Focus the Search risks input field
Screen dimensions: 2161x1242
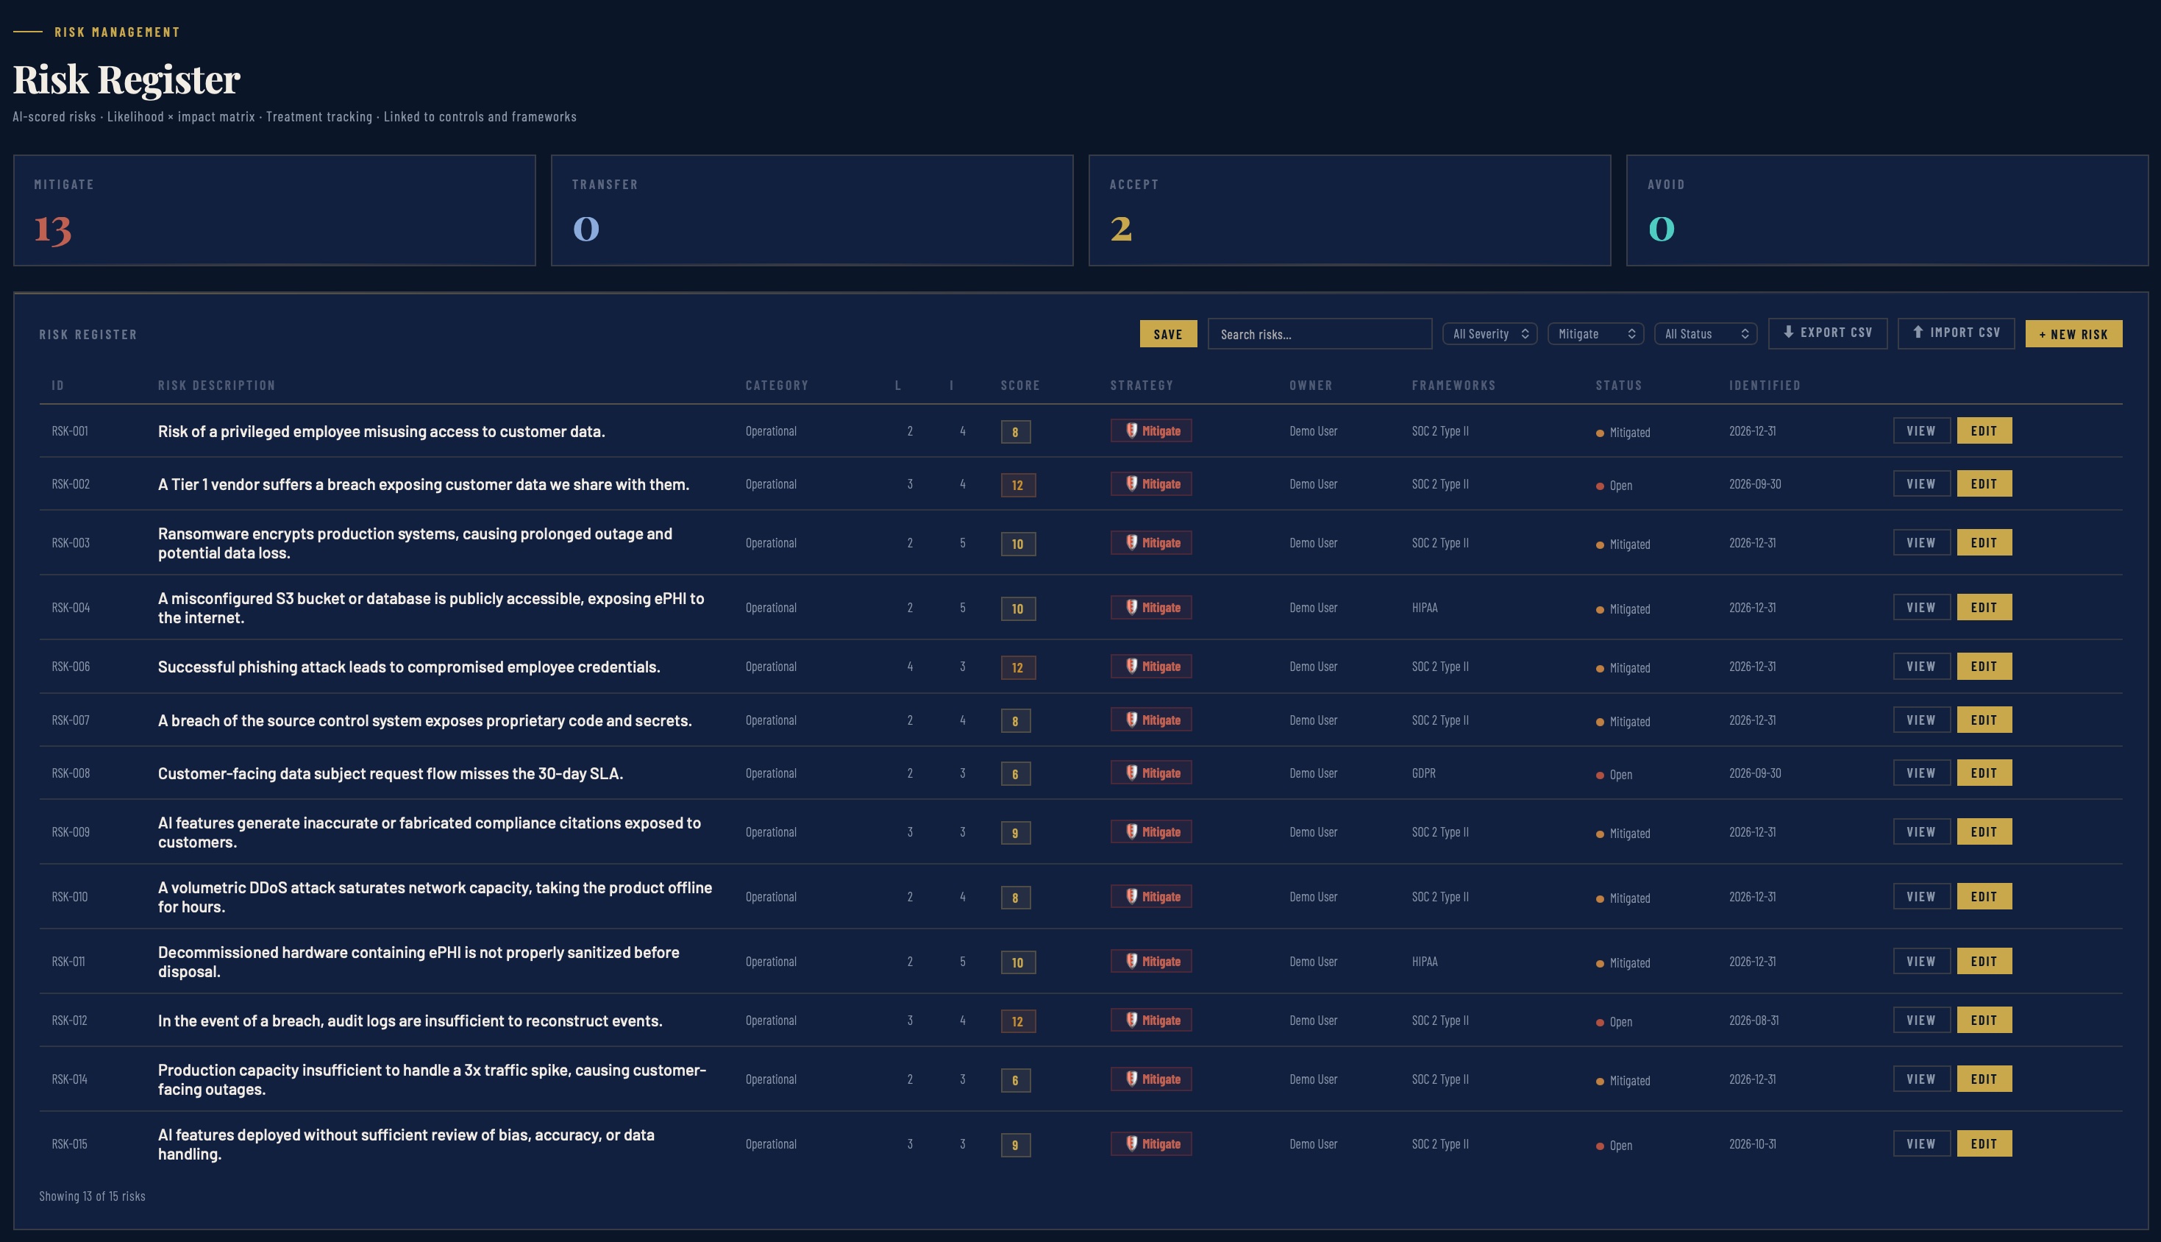1320,333
